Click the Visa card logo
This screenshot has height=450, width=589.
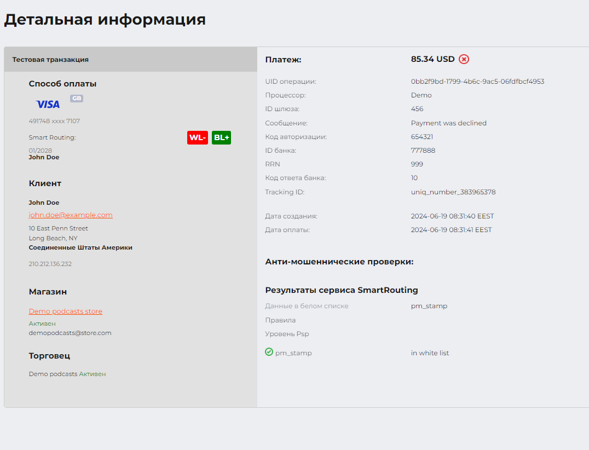pyautogui.click(x=48, y=104)
